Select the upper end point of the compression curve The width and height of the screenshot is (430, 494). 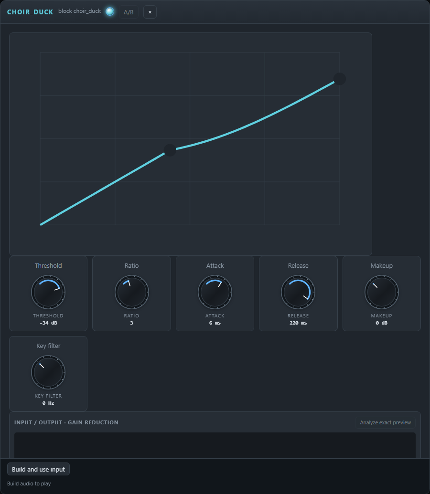pyautogui.click(x=339, y=79)
